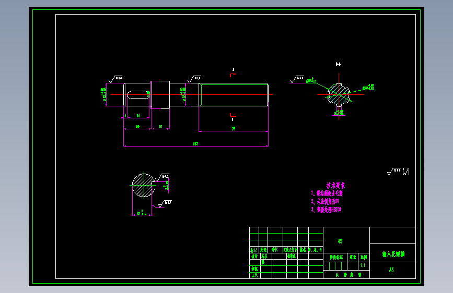Pick the 13 shoulder width dimension
The image size is (453, 293).
160,127
